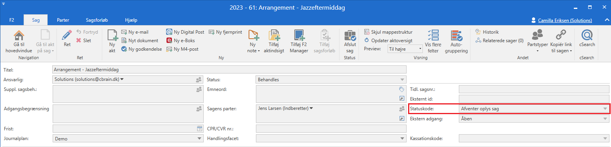The width and height of the screenshot is (611, 147).
Task: Open Relaterede sager (0)
Action: click(499, 41)
